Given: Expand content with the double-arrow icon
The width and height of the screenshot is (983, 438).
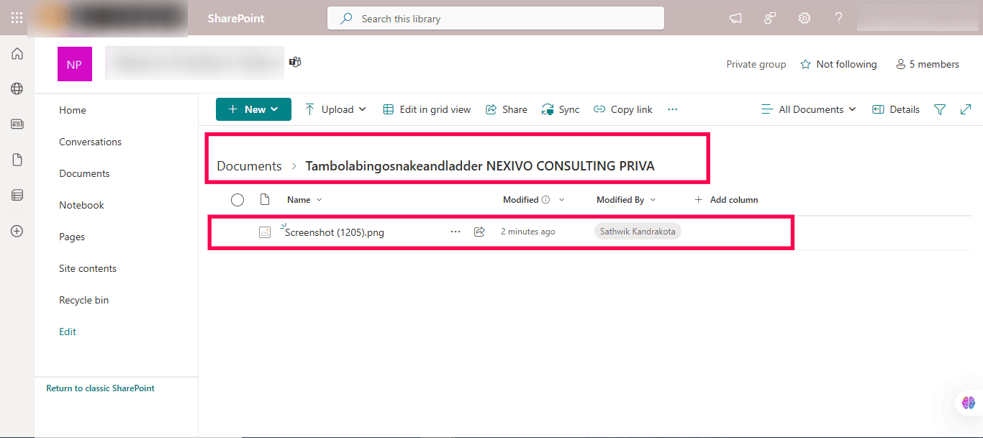Looking at the screenshot, I should pyautogui.click(x=966, y=109).
